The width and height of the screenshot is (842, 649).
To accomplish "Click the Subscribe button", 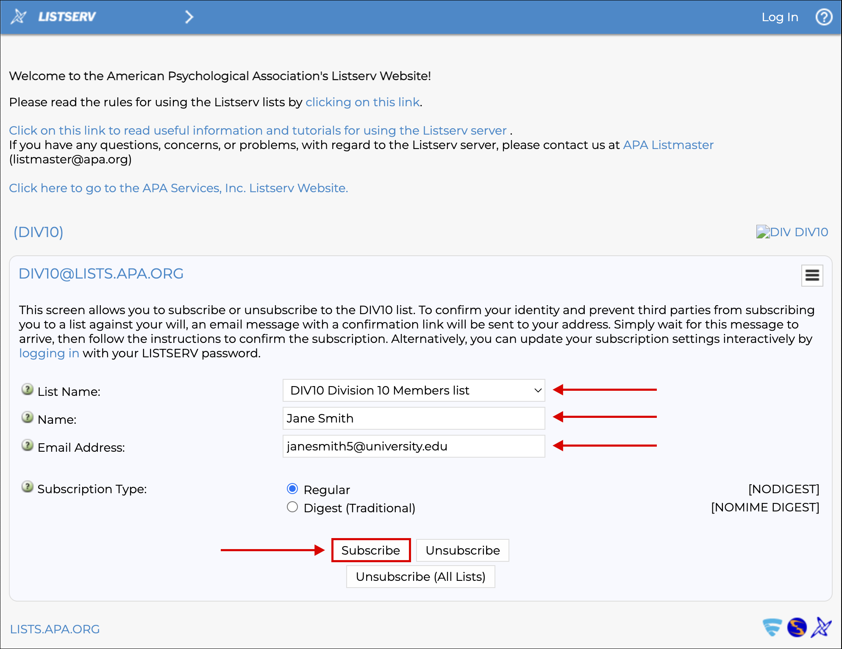I will pyautogui.click(x=371, y=550).
